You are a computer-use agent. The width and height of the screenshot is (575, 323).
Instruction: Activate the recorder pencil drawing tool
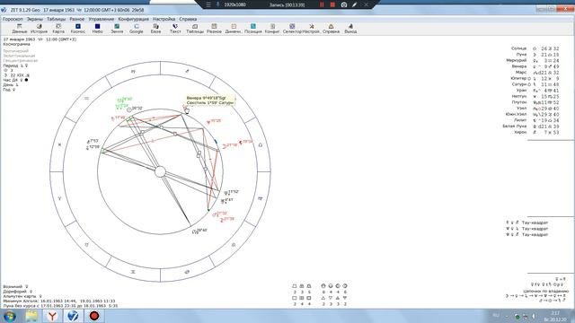[355, 4]
